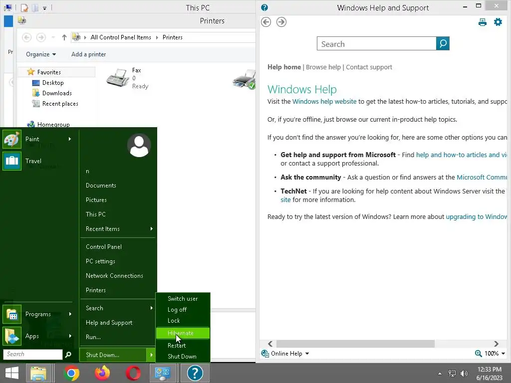Click the Help home link

[284, 67]
